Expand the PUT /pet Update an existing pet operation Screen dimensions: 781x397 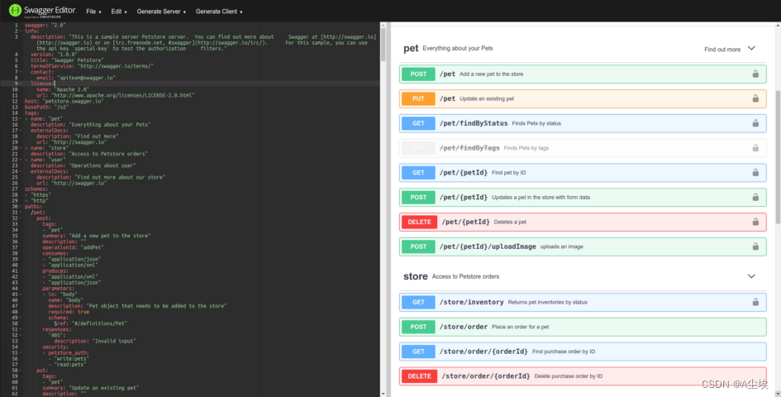(x=583, y=98)
